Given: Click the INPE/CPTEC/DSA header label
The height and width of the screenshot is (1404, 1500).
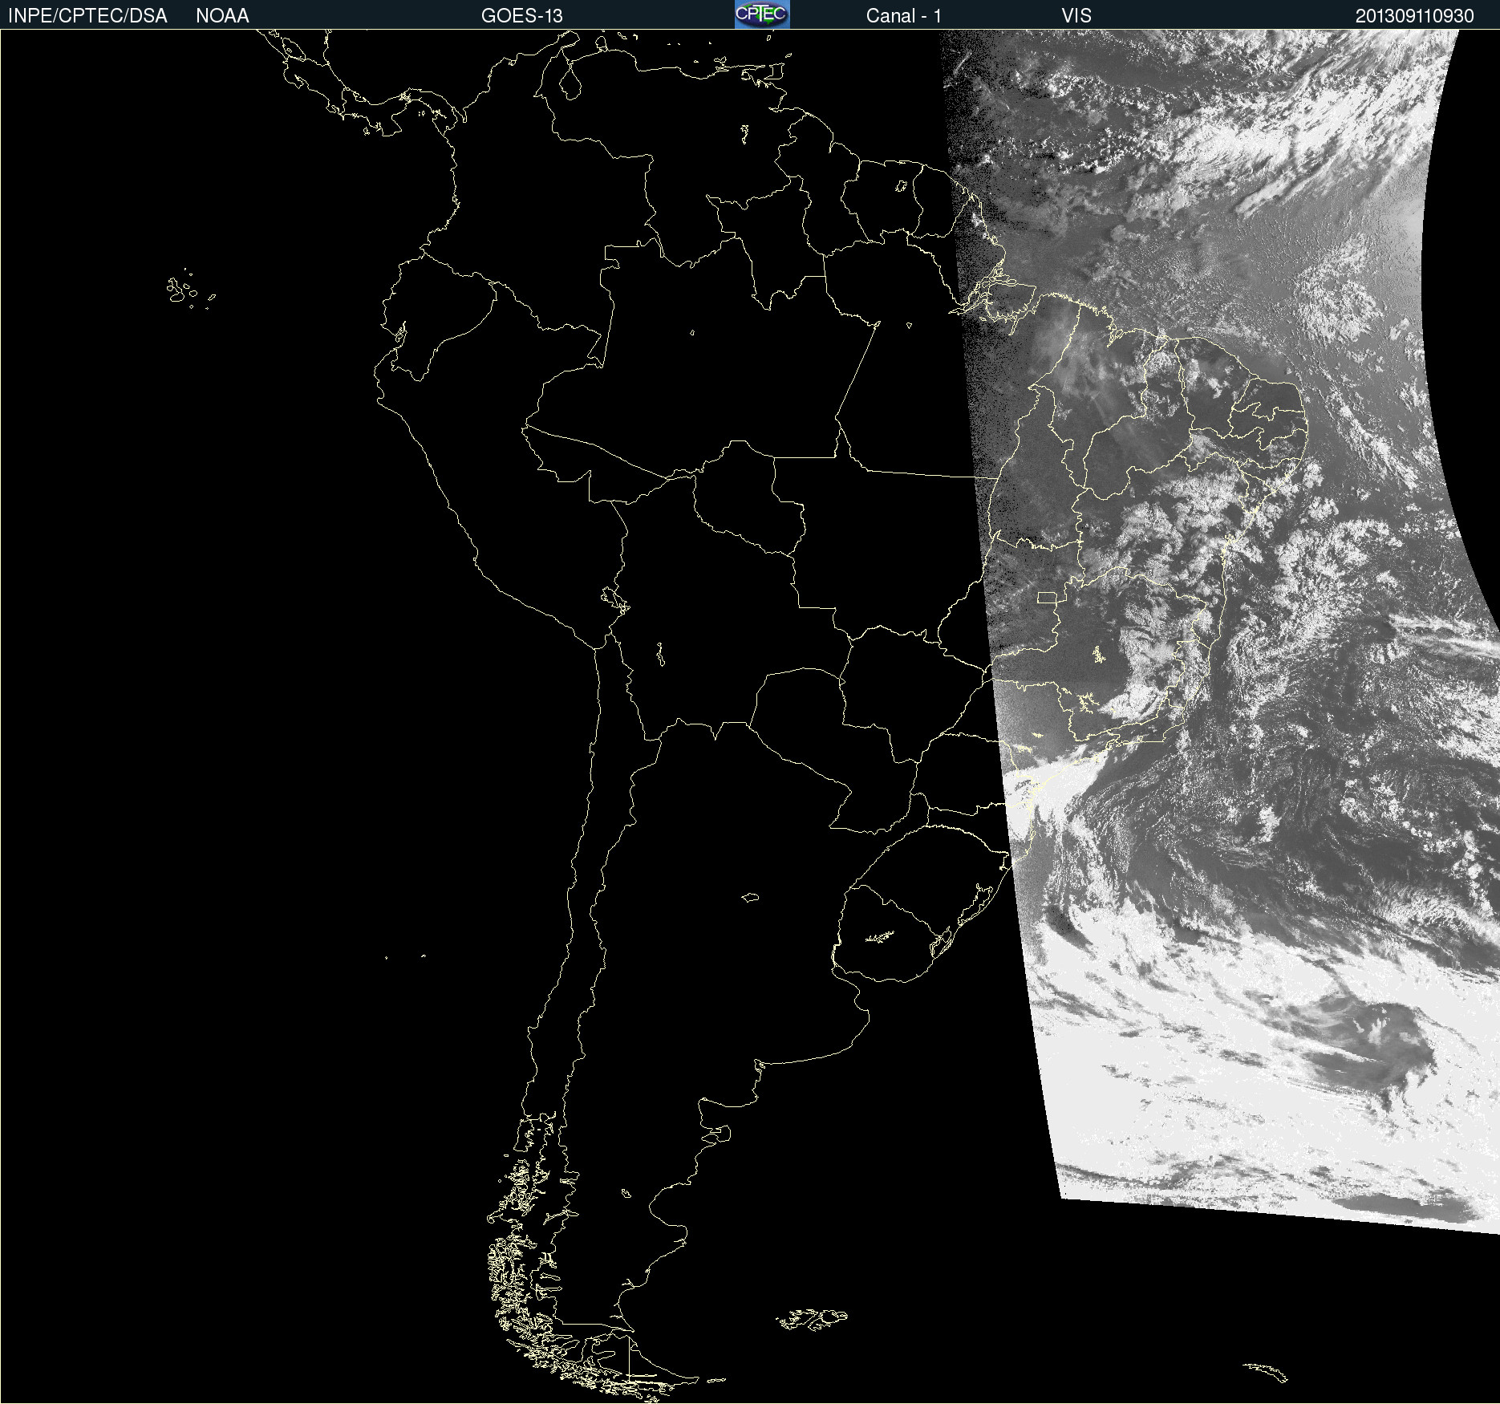Looking at the screenshot, I should 87,16.
